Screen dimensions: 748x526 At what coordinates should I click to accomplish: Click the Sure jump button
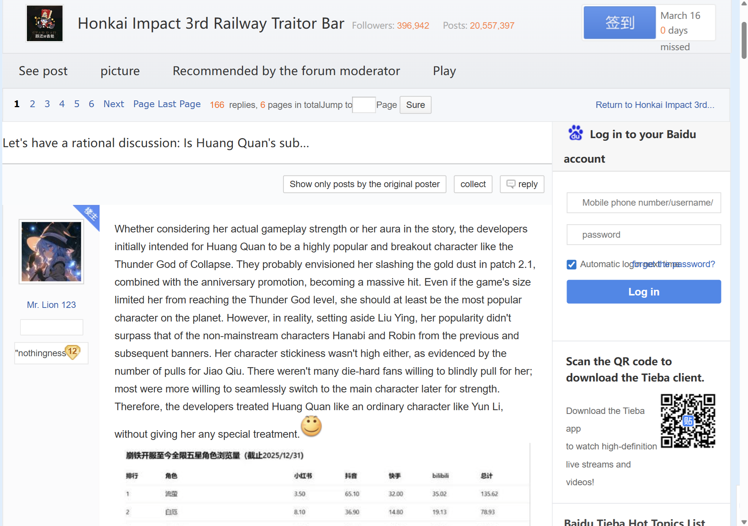pos(415,105)
